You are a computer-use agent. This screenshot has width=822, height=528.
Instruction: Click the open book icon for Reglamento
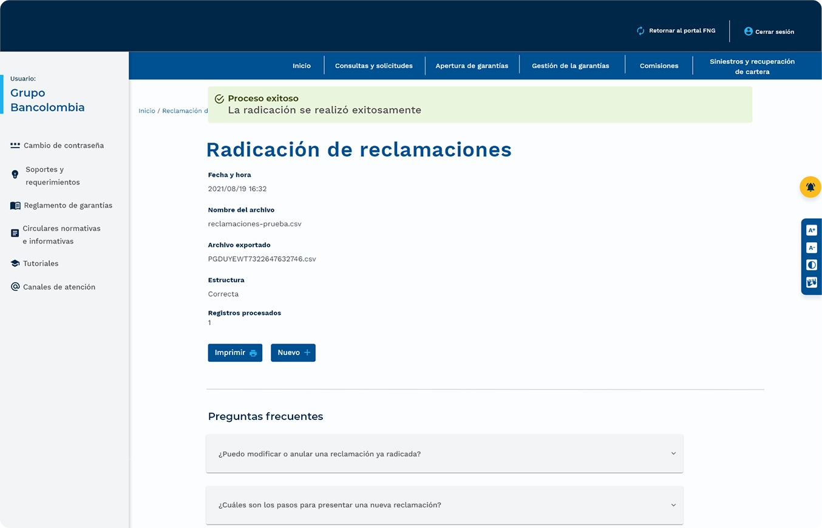tap(15, 206)
